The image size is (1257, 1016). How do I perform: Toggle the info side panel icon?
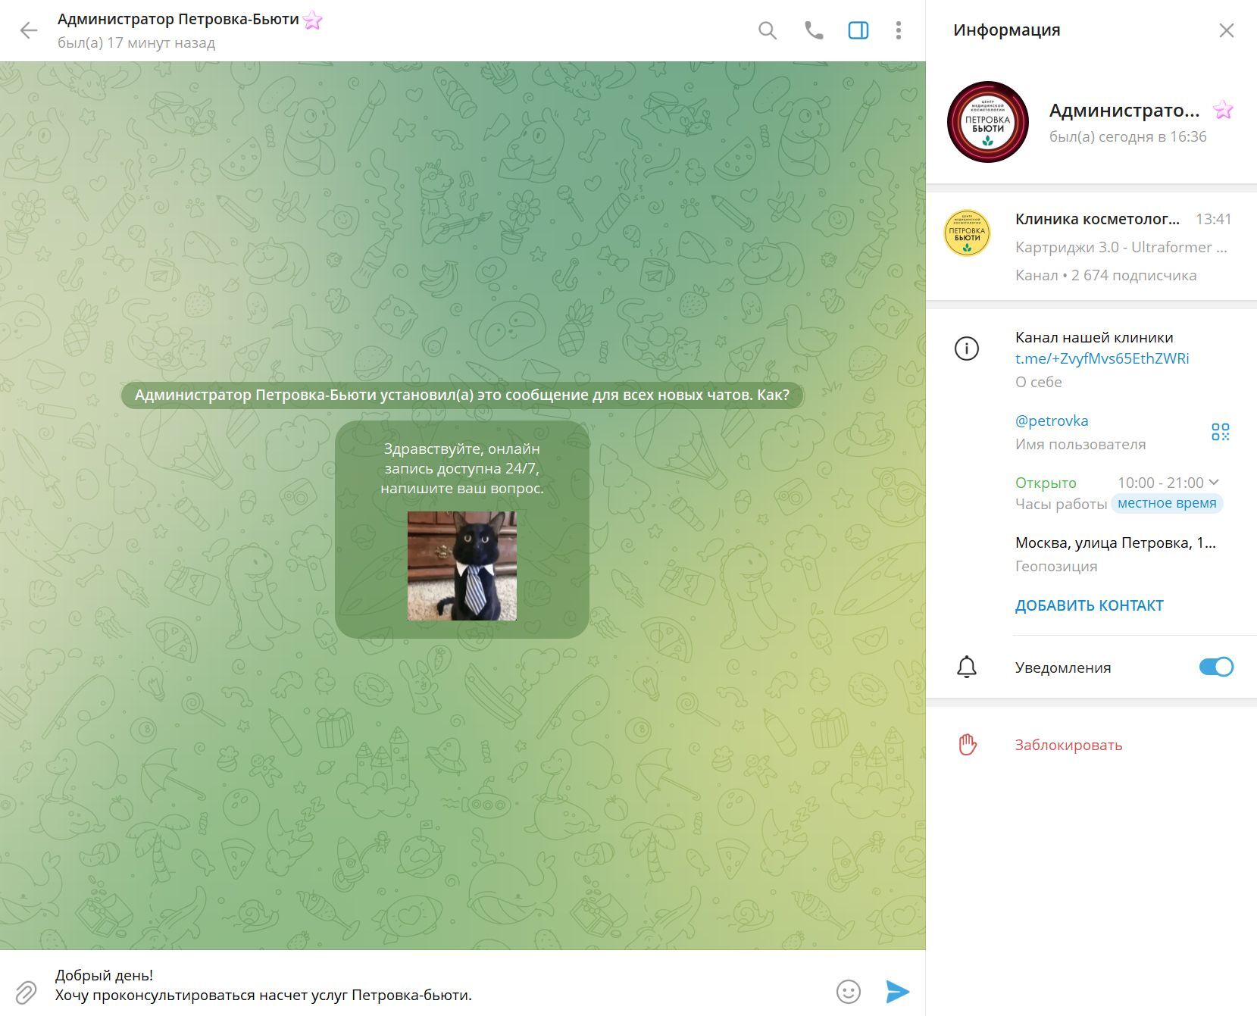pyautogui.click(x=858, y=30)
